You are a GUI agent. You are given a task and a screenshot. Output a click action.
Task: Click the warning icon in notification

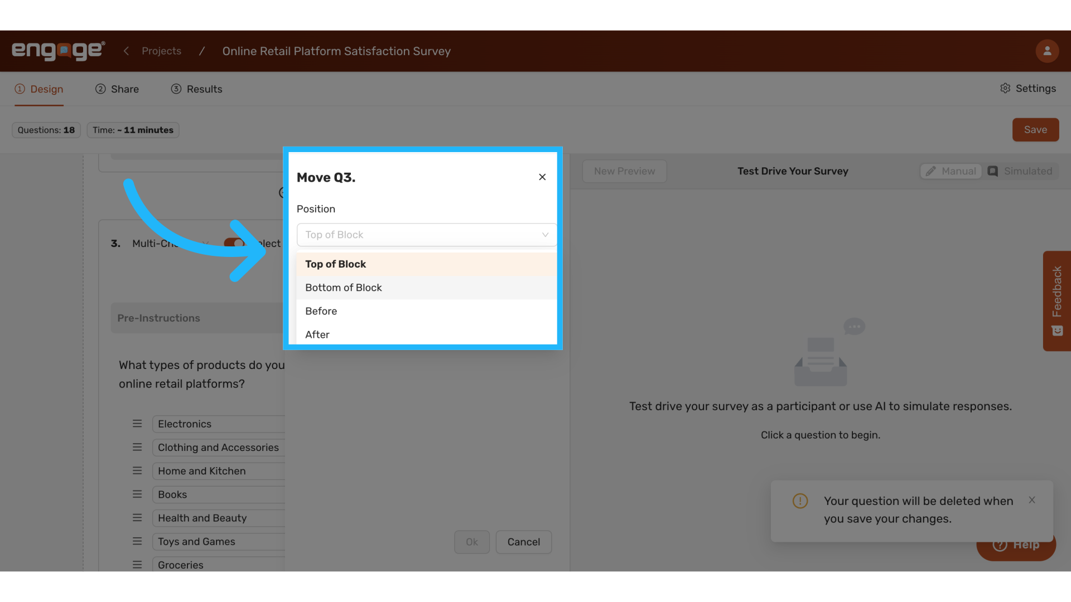800,501
